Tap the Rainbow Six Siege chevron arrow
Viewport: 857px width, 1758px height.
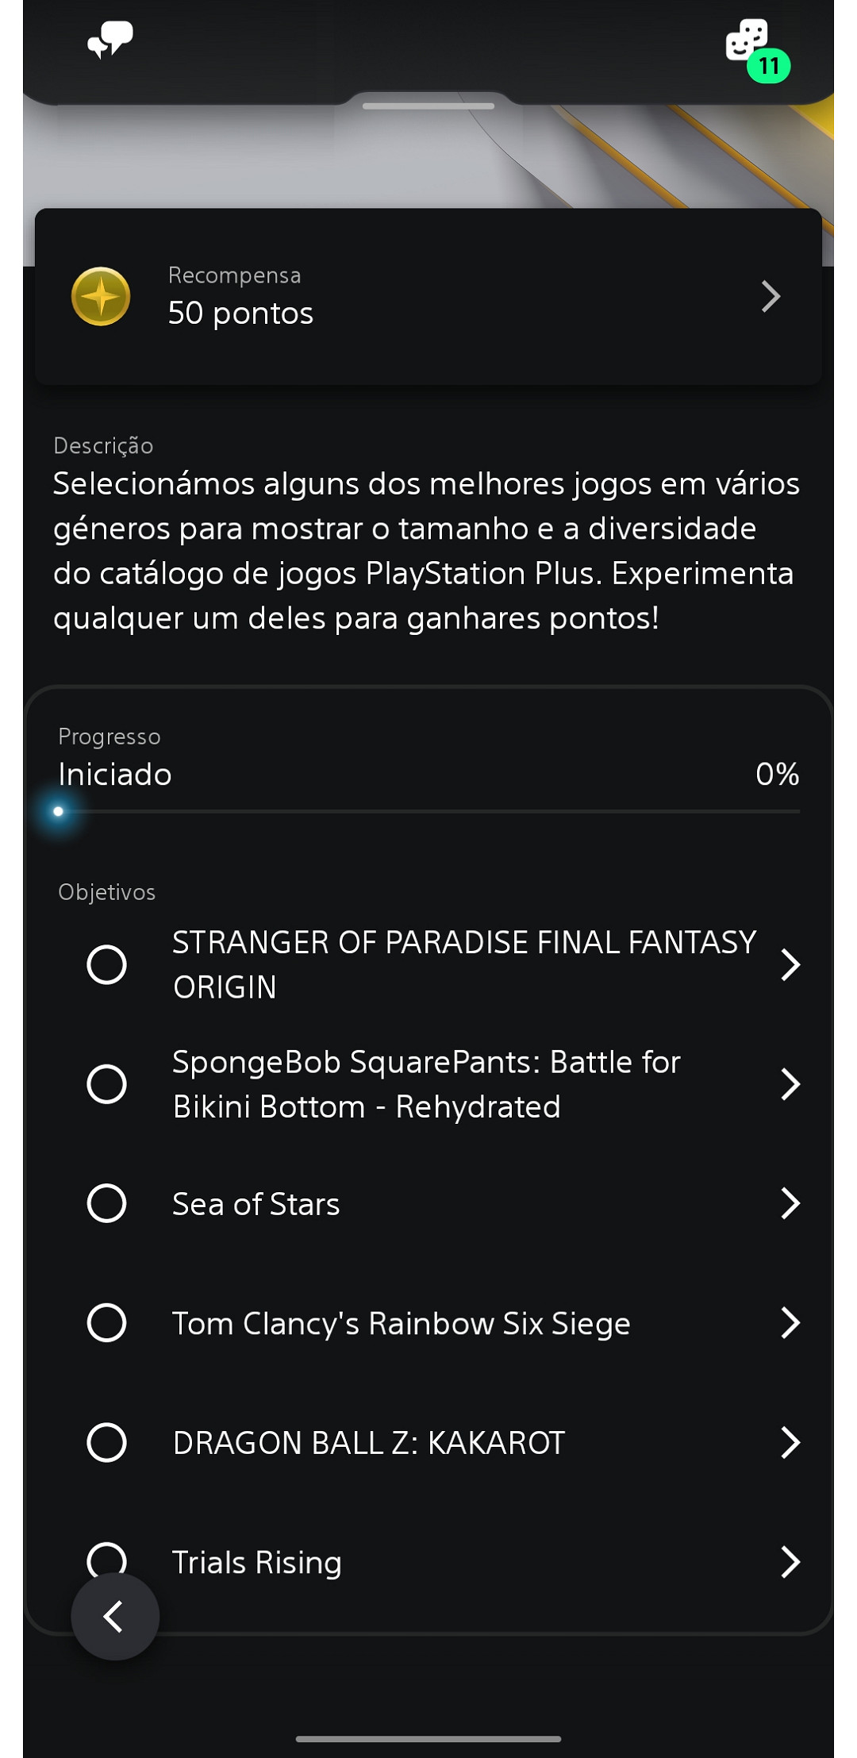coord(790,1323)
